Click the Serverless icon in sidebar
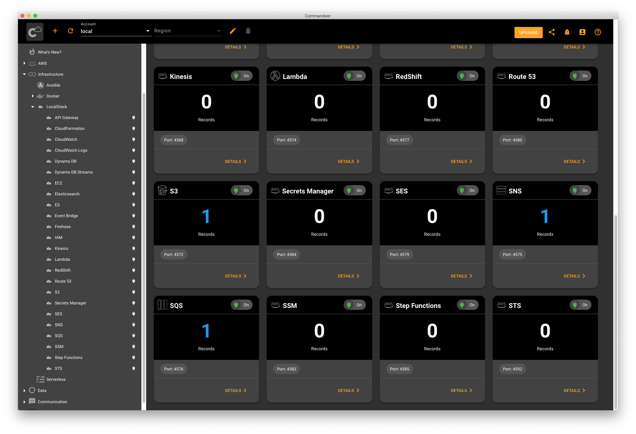This screenshot has height=434, width=636. (x=40, y=379)
